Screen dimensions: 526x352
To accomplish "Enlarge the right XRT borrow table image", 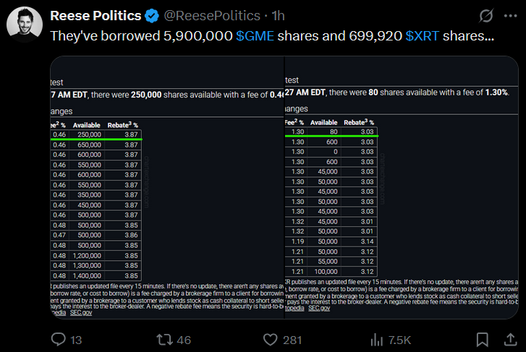I will tap(402, 187).
